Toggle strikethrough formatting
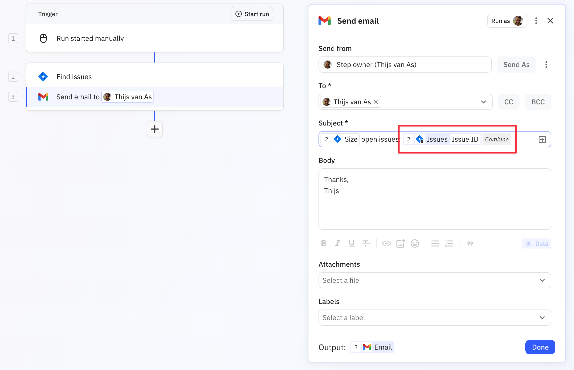574x370 pixels. pos(366,243)
